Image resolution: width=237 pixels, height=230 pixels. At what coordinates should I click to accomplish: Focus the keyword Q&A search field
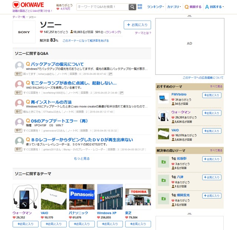pyautogui.click(x=103, y=7)
